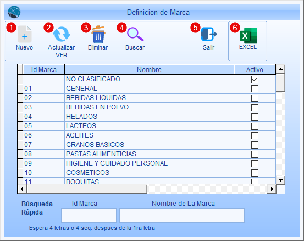Enable Activo checkbox for HELADOS row
This screenshot has width=304, height=241.
tap(255, 117)
